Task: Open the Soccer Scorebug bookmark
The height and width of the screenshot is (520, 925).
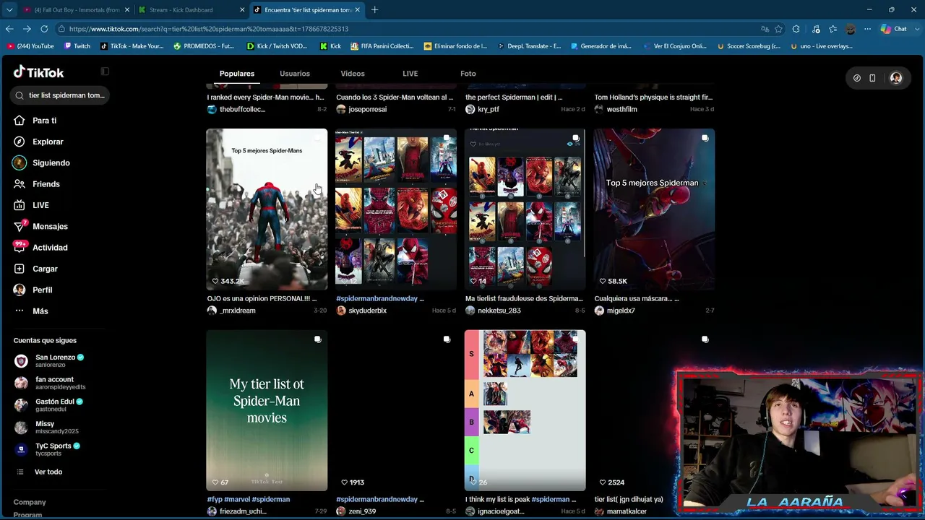Action: [x=749, y=46]
